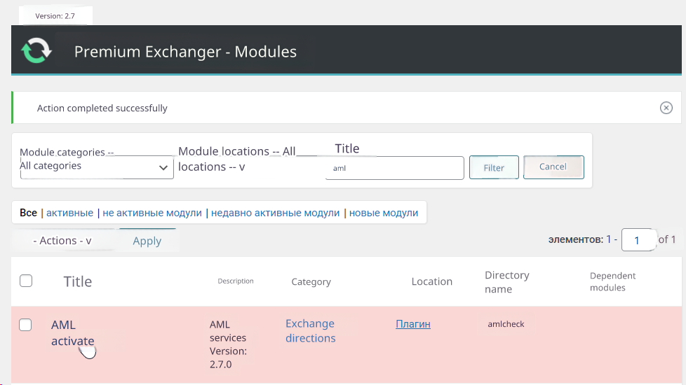Open the Exchange directions category link
The image size is (686, 385).
click(x=310, y=331)
